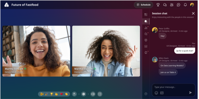This screenshot has height=99, width=199.
Task: Open the GIF picker in chat
Action: coord(162,93)
